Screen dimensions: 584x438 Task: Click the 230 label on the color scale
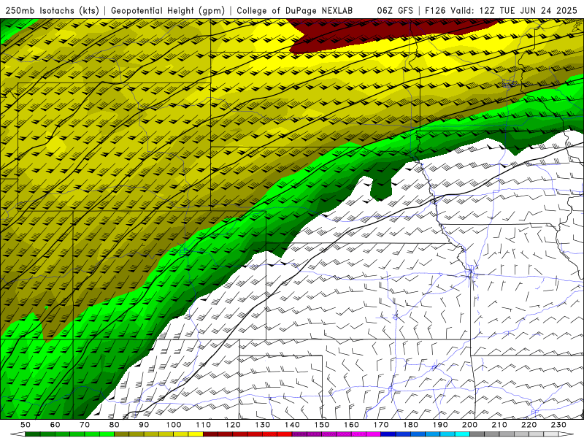tap(558, 425)
